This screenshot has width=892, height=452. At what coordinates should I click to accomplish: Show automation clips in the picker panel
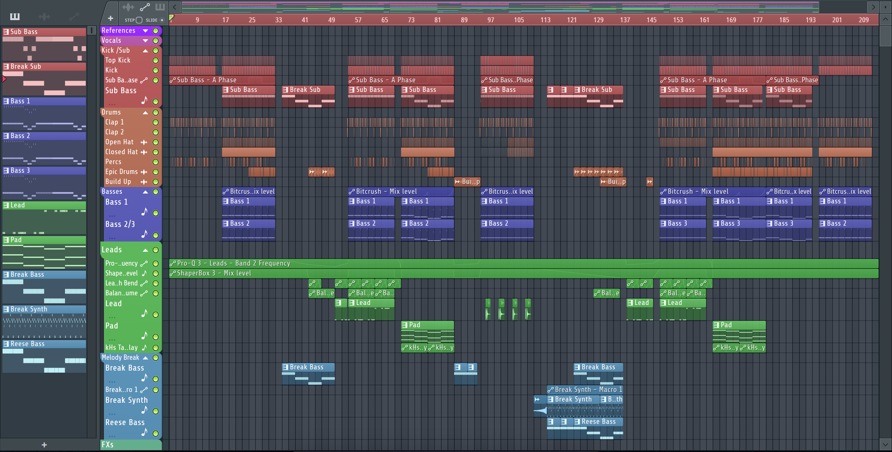click(x=74, y=16)
